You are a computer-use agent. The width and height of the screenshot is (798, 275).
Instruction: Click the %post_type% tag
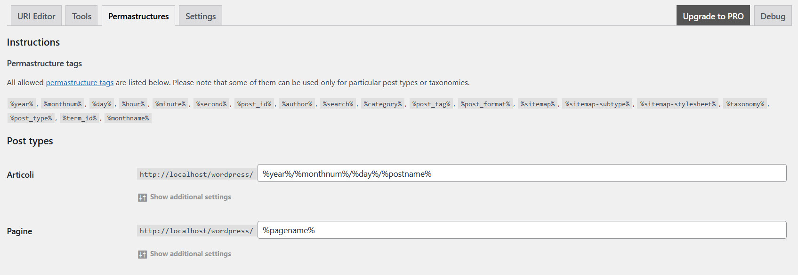[31, 118]
